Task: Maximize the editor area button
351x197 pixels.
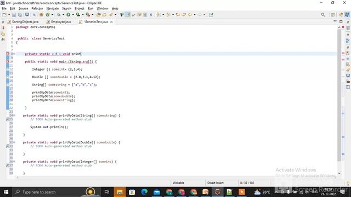Action: 341,21
